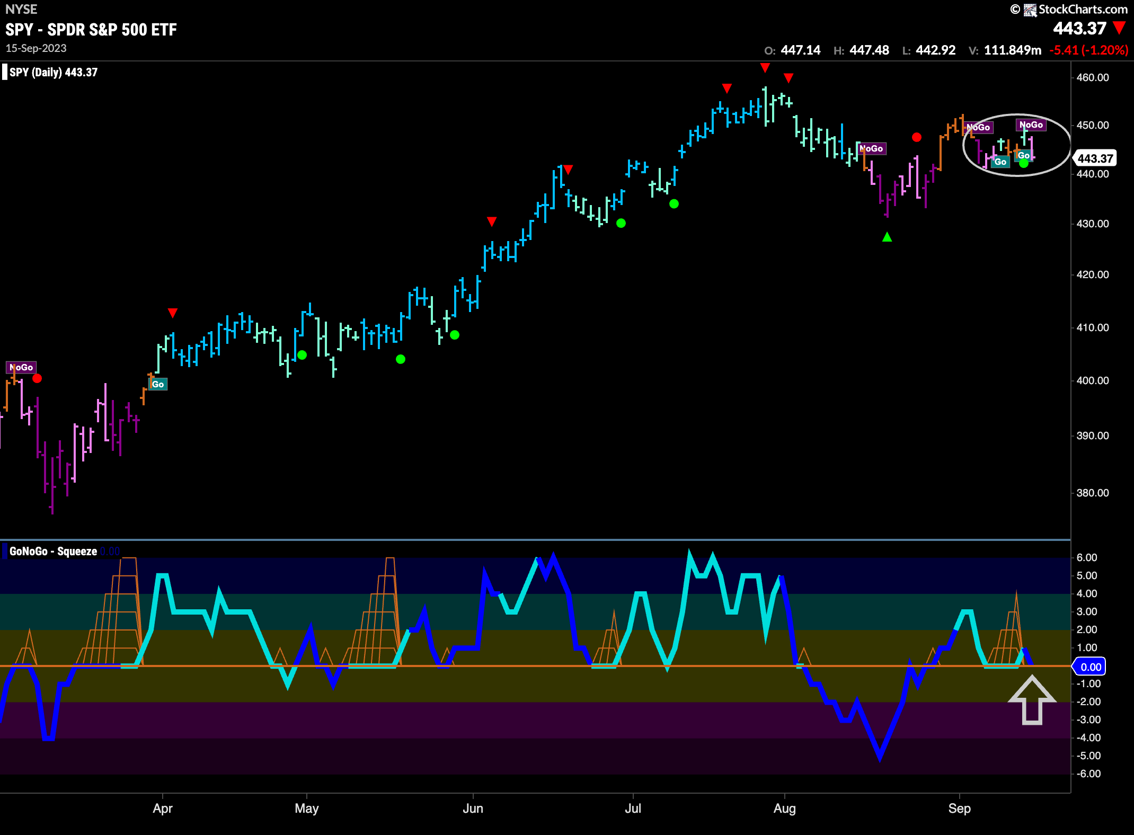1134x835 pixels.
Task: Click the NYSE exchange label
Action: (21, 10)
